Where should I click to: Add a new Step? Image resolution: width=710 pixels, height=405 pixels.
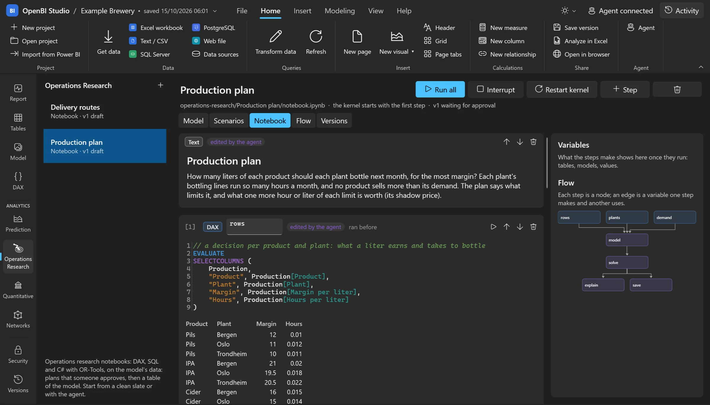pos(625,89)
